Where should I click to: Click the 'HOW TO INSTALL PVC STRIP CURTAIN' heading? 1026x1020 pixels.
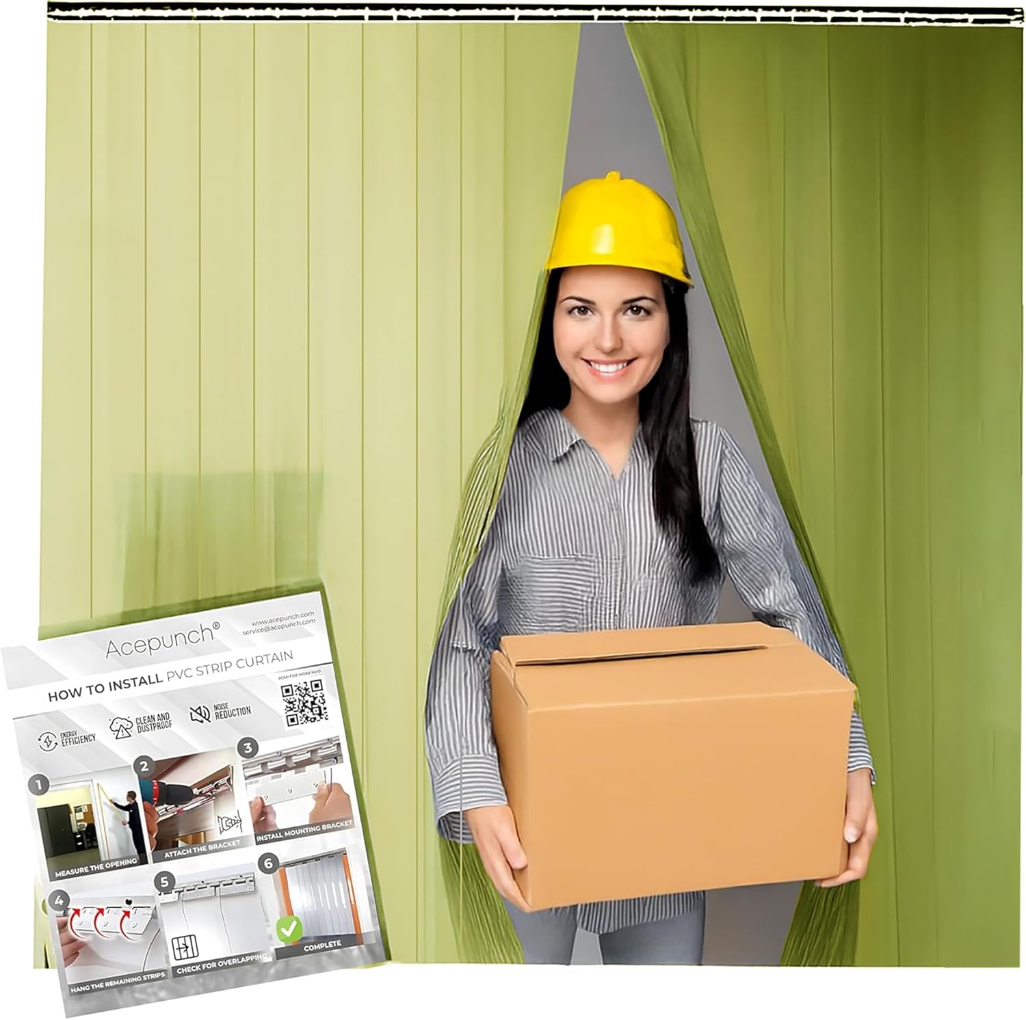[x=170, y=676]
